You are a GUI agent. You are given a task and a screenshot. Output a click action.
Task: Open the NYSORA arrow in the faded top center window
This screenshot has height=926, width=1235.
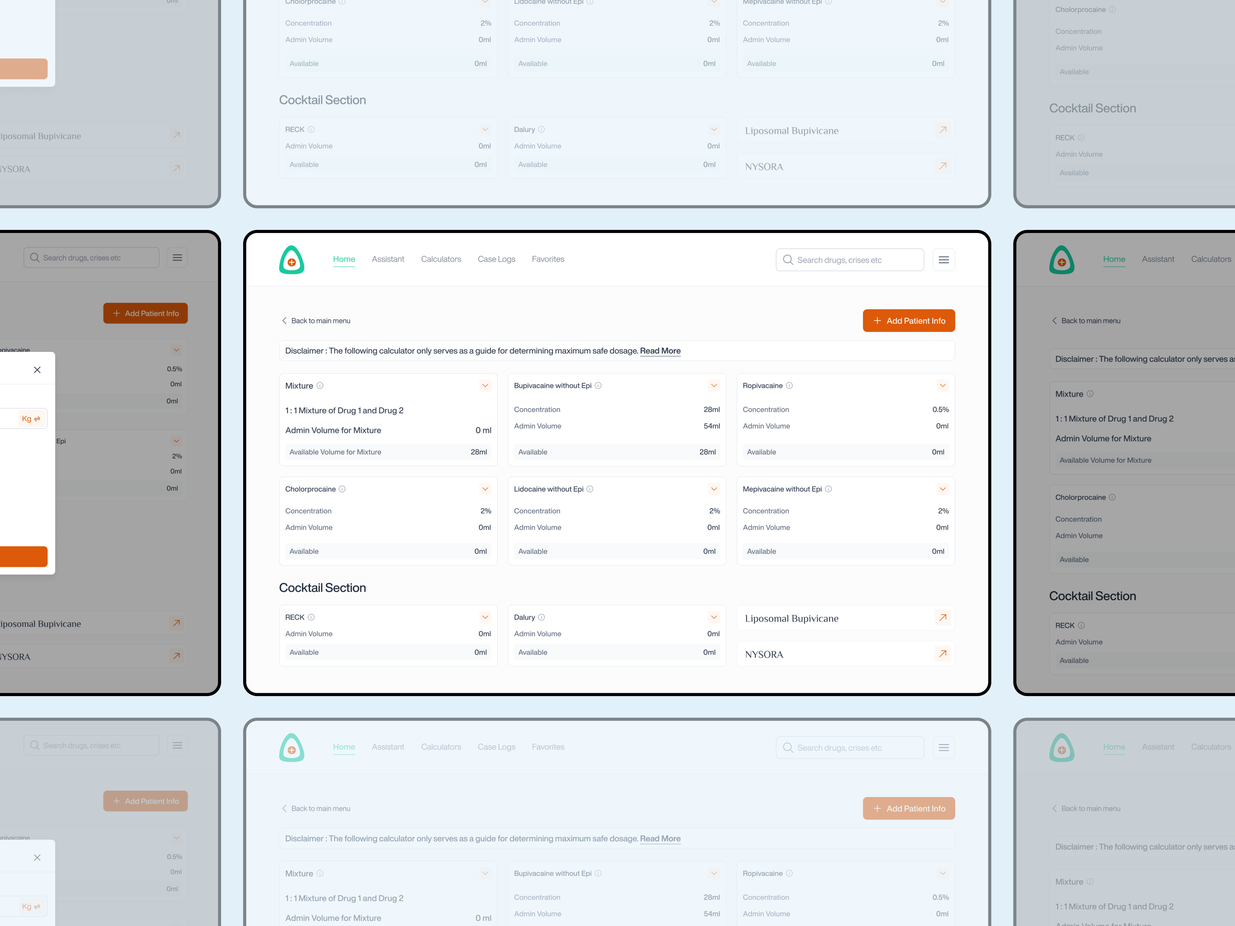coord(942,165)
